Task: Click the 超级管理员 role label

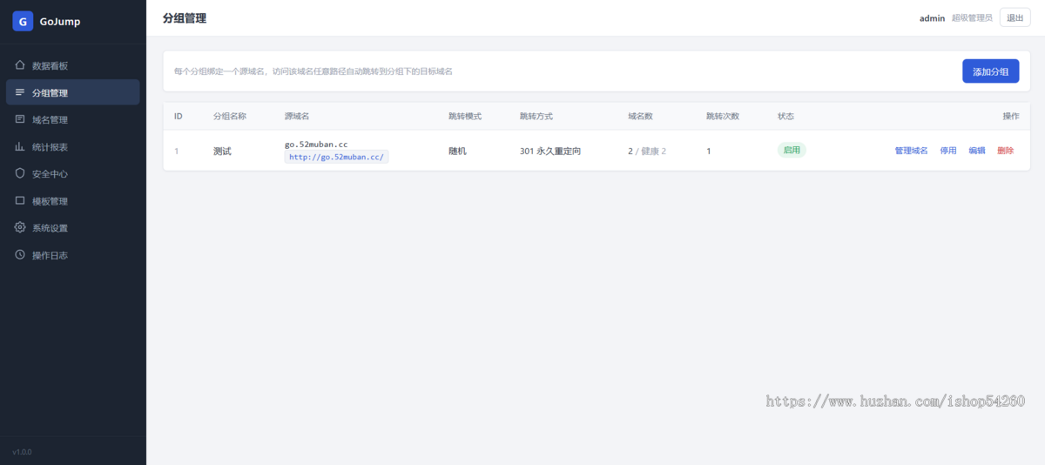Action: point(972,18)
